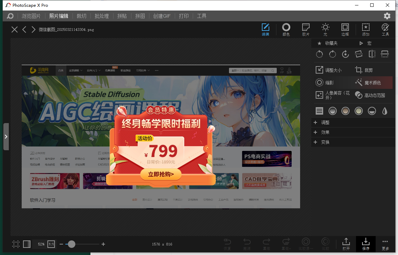The height and width of the screenshot is (255, 398).
Task: Click the horizontal lines list icon
Action: tap(319, 111)
